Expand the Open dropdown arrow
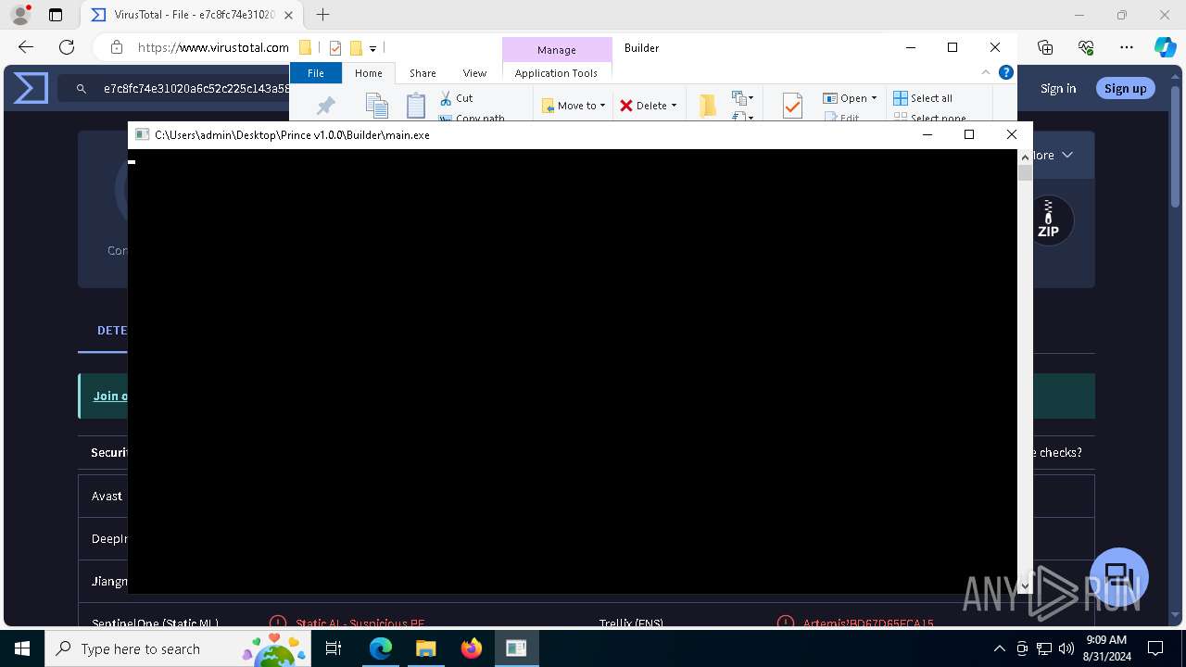Viewport: 1186px width, 667px height. pos(874,98)
